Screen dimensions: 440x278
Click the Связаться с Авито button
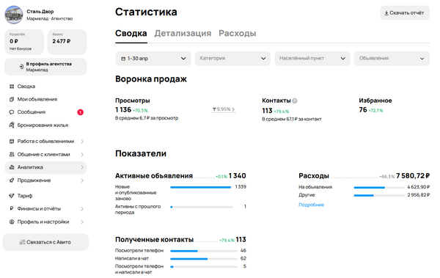(45, 242)
